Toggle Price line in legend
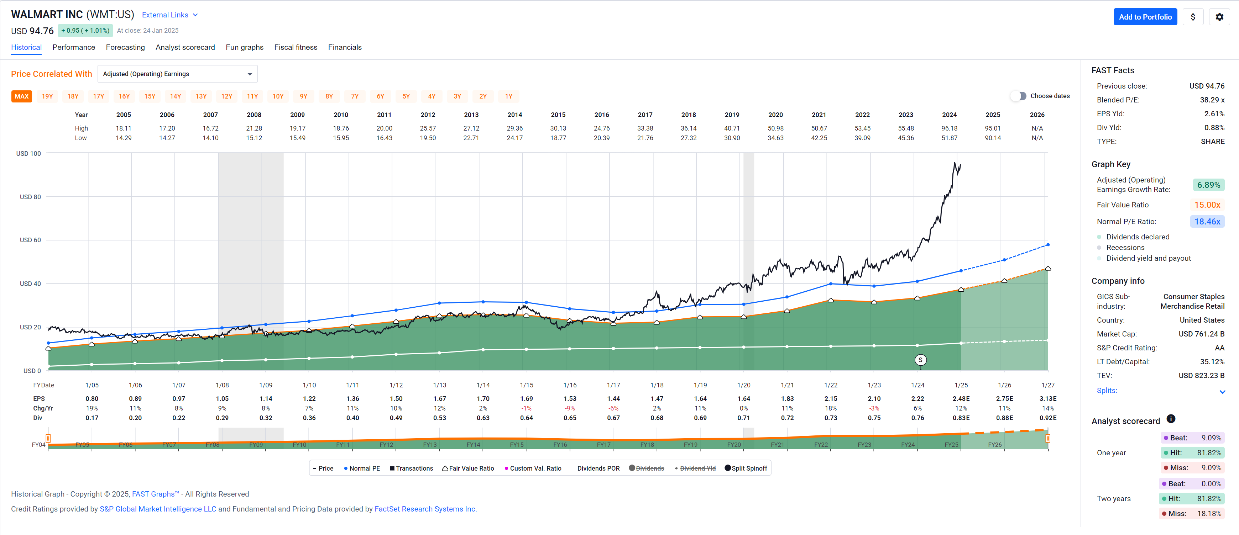1239x535 pixels. coord(323,468)
